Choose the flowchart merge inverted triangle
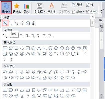This screenshot has width=105, height=99. click(x=39, y=96)
